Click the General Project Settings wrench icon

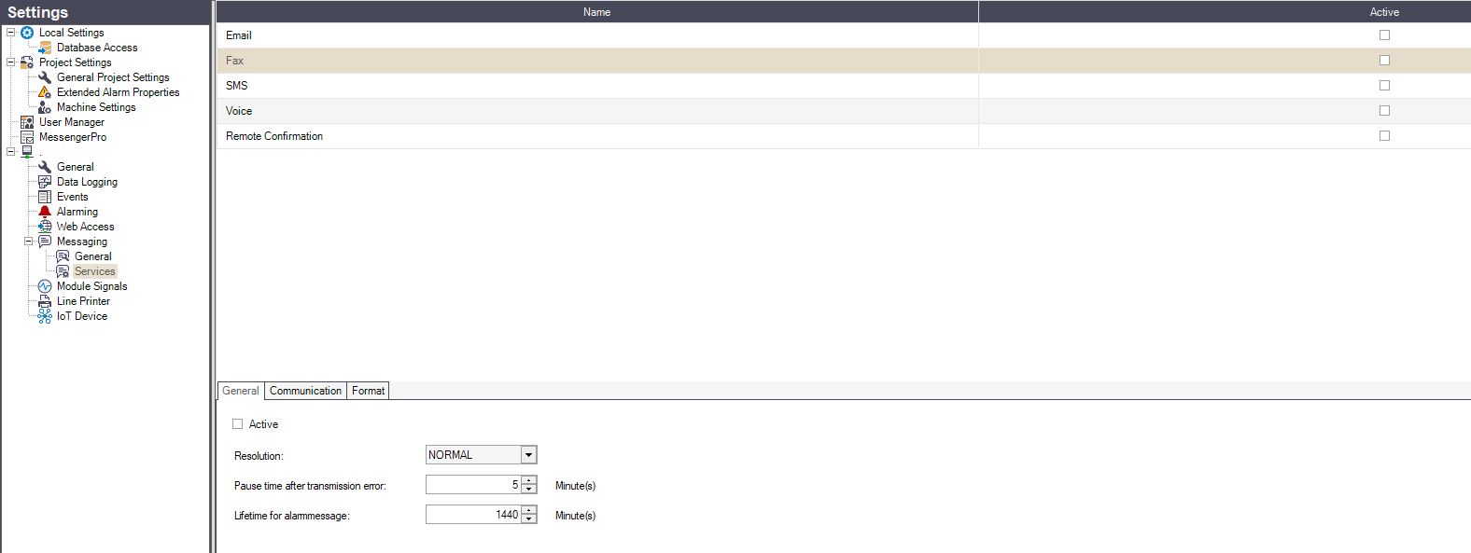tap(45, 77)
